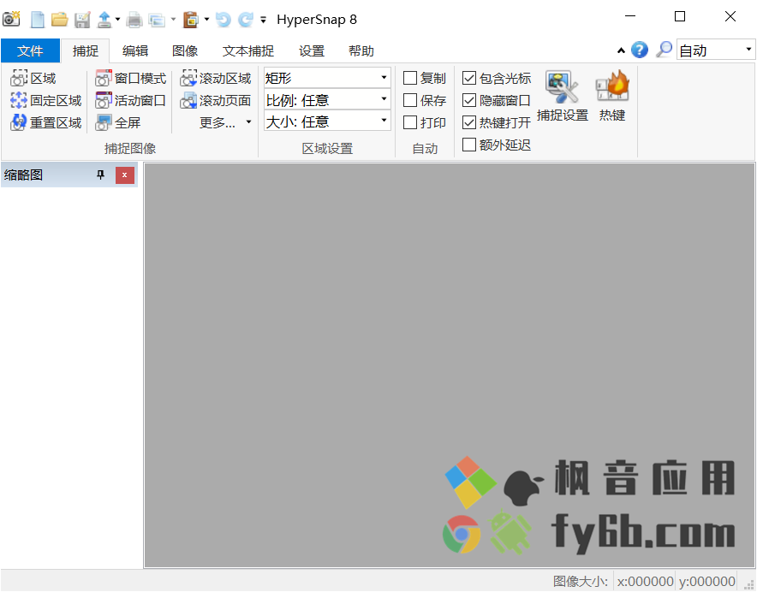Start Window Mode capture (窗口模式)
The image size is (757, 592).
[131, 78]
